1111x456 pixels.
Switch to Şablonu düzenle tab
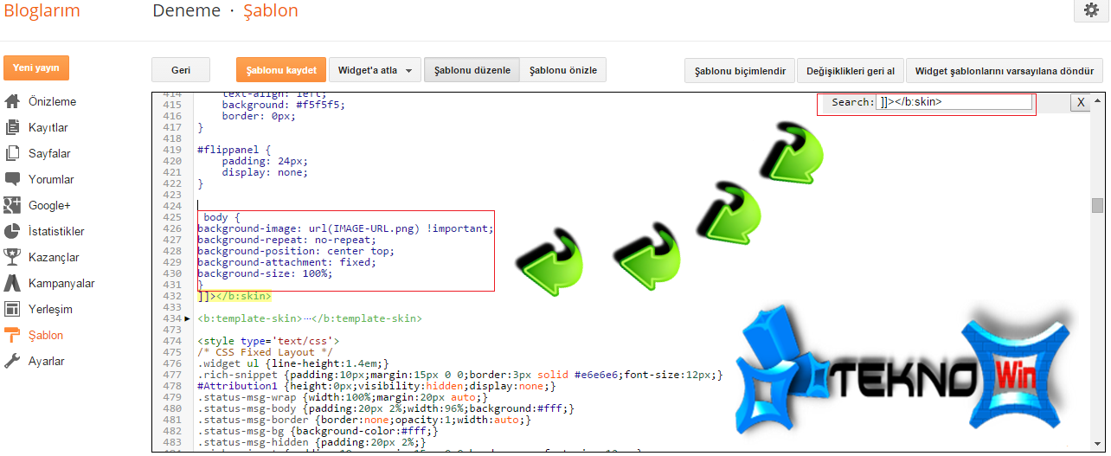pyautogui.click(x=472, y=70)
